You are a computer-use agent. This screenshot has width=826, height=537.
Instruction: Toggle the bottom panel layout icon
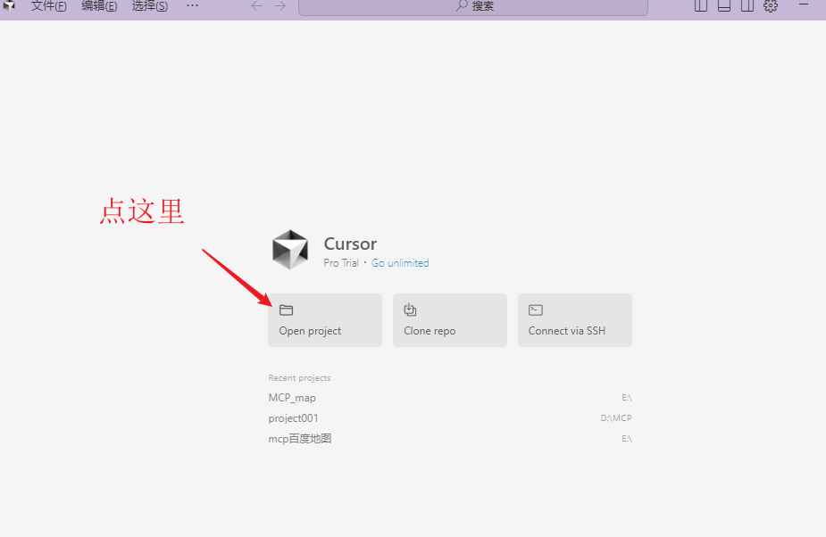[x=724, y=5]
